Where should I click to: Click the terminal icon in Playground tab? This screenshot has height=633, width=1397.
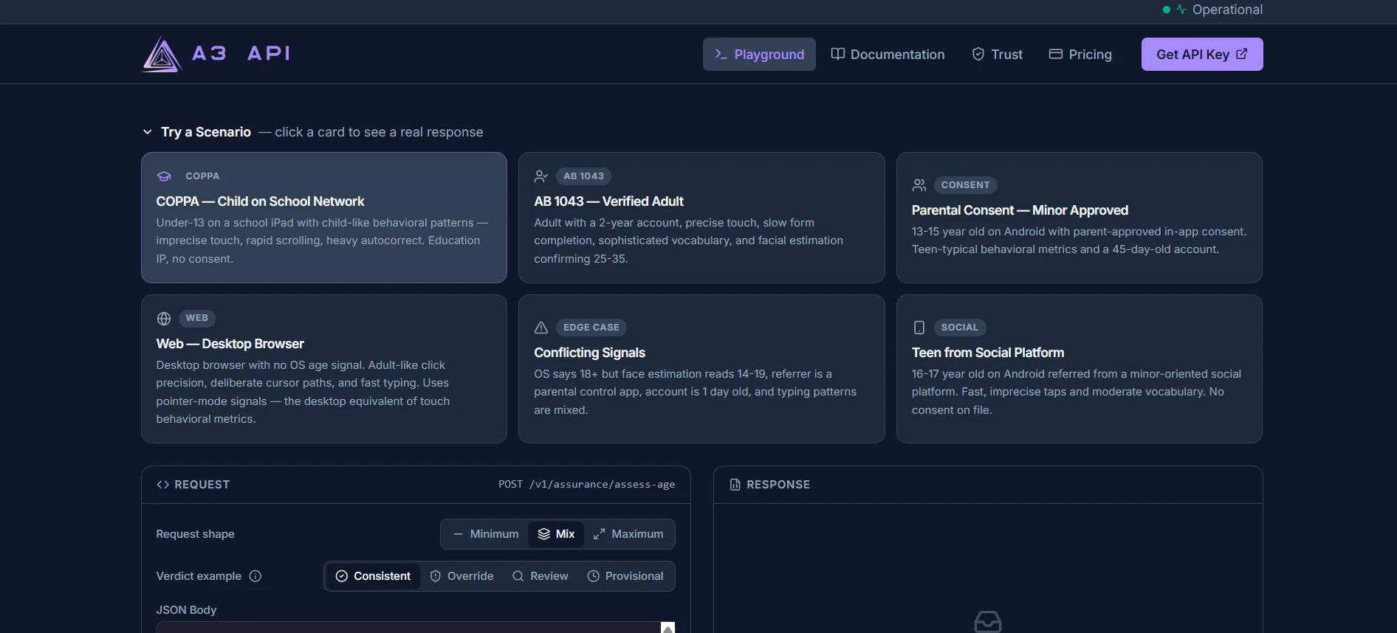point(721,54)
